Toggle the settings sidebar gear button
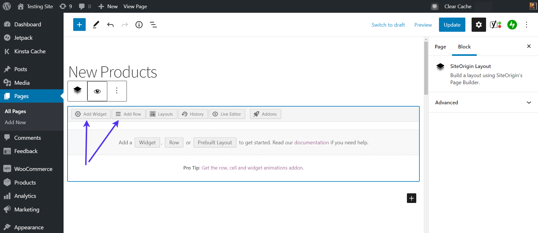The image size is (538, 233). click(479, 25)
